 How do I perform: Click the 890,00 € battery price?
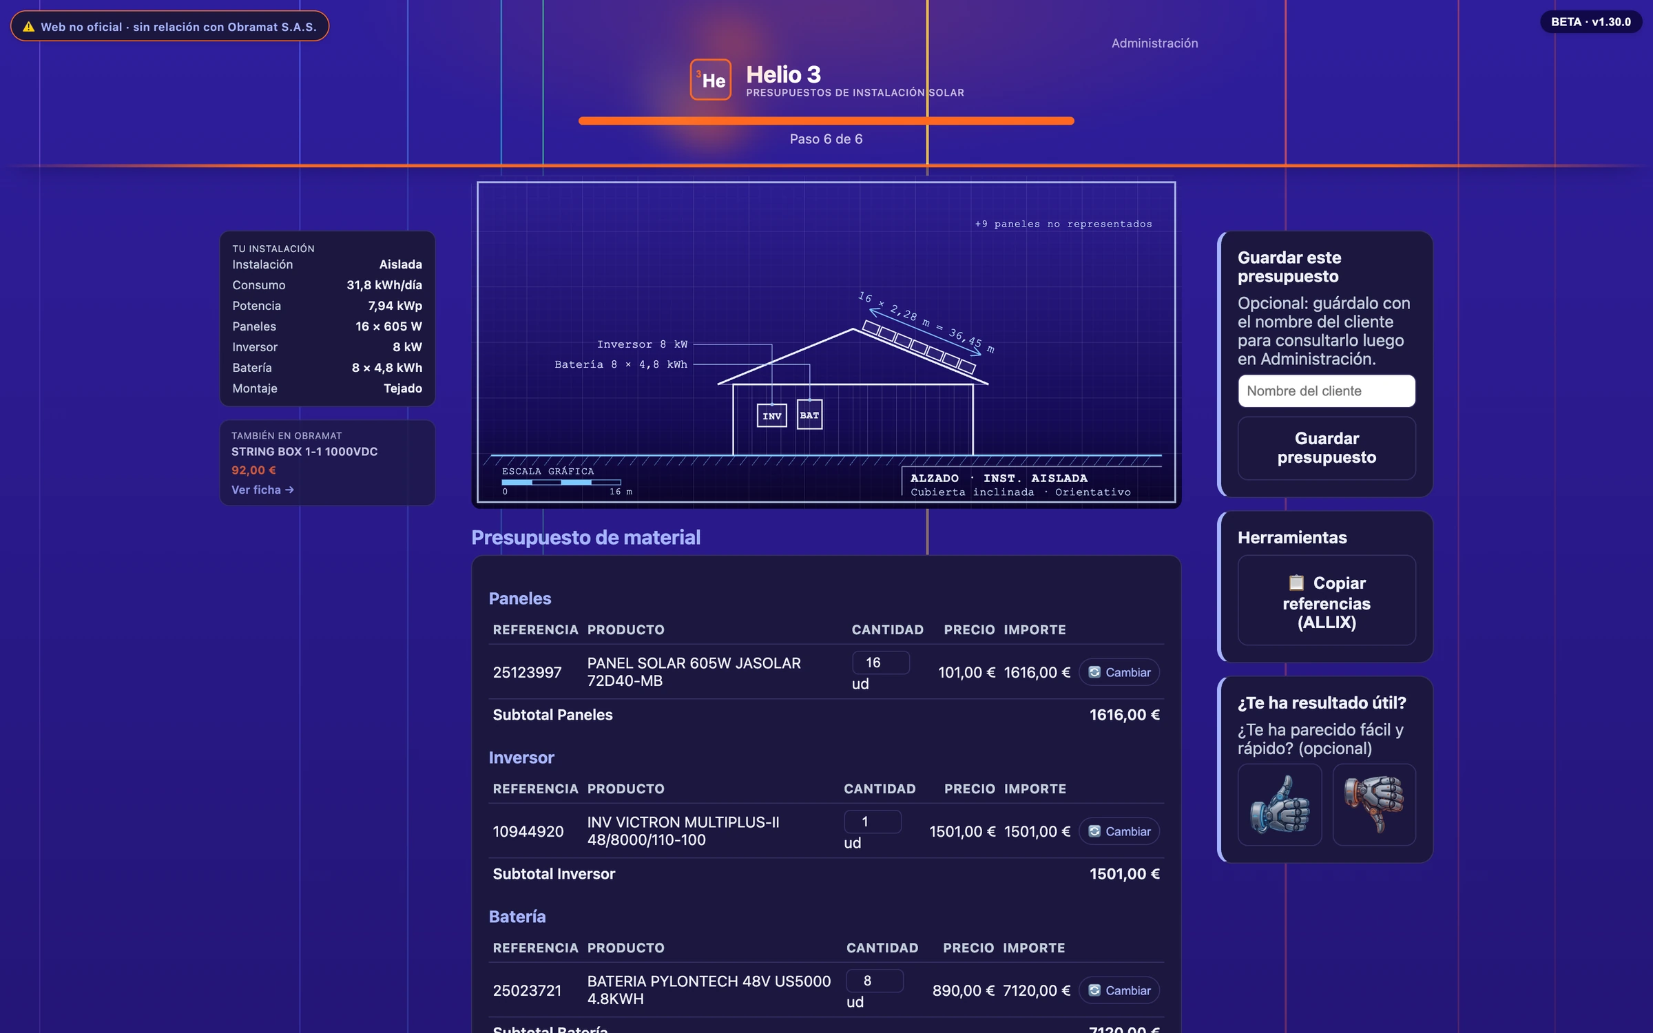[964, 990]
